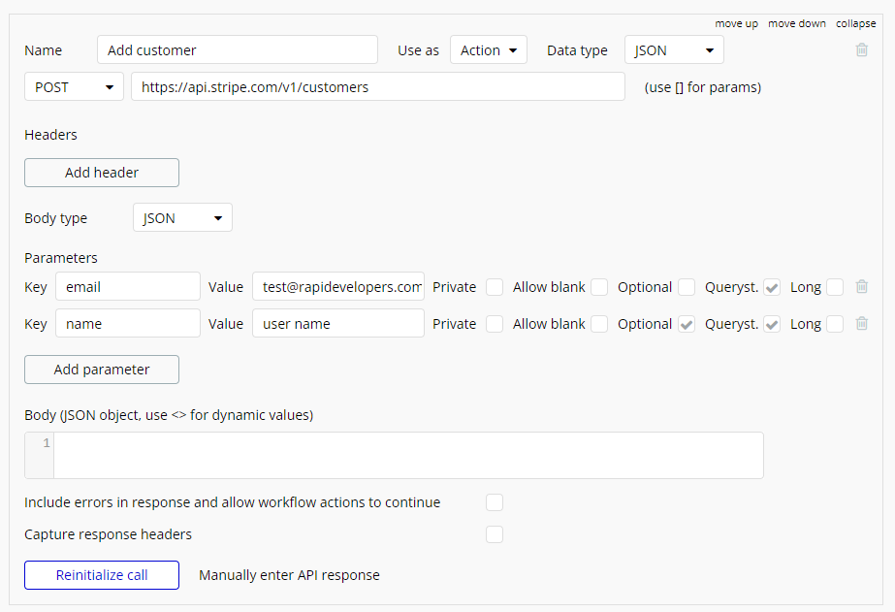Collapse the API call panel
The width and height of the screenshot is (895, 612).
click(855, 23)
